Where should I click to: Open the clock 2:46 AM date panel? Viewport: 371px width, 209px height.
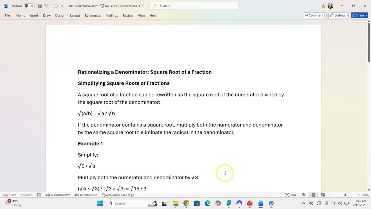[x=361, y=203]
